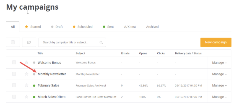Tick the select-all checkbox above the table
The height and width of the screenshot is (106, 237).
[13, 42]
